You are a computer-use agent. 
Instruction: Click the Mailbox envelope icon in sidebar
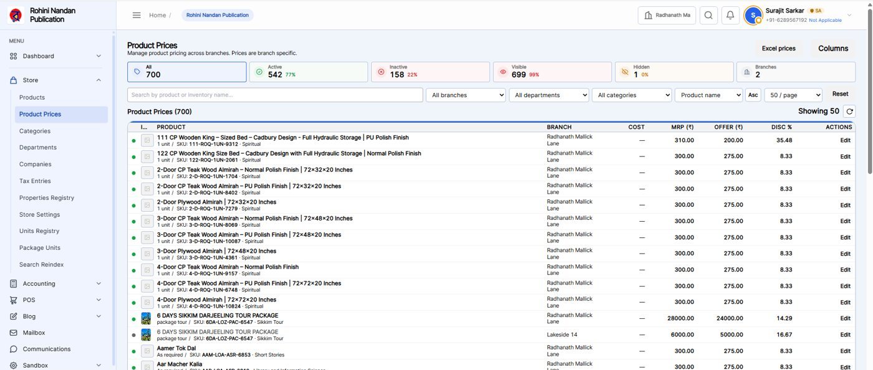14,333
